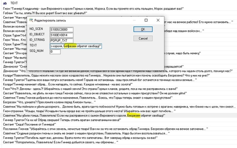Screen dimensions: 237x148
Task: Select row 'Гном"Что?! Демоны - здесь?!'
Action: [x=118, y=89]
